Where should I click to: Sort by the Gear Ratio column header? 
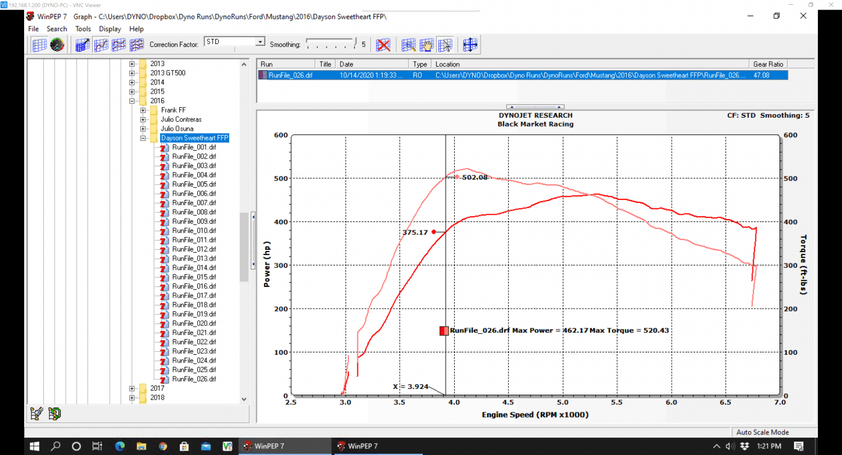point(769,64)
